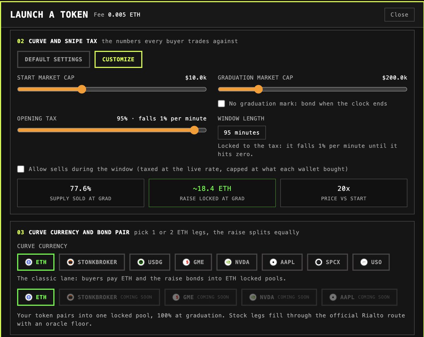Click the ETH icon in the bond pair row
424x337 pixels.
coord(29,297)
